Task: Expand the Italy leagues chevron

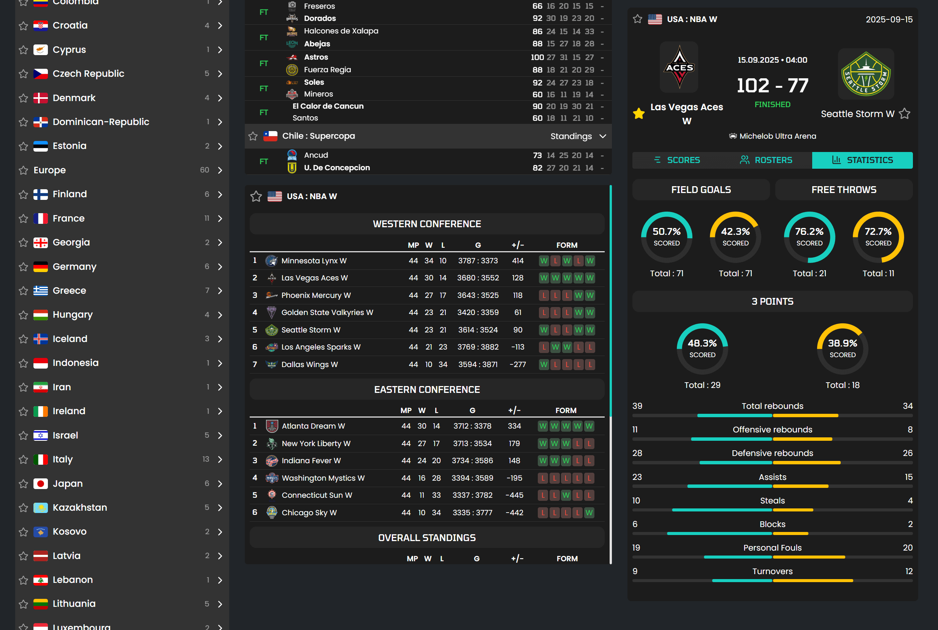Action: pos(220,459)
